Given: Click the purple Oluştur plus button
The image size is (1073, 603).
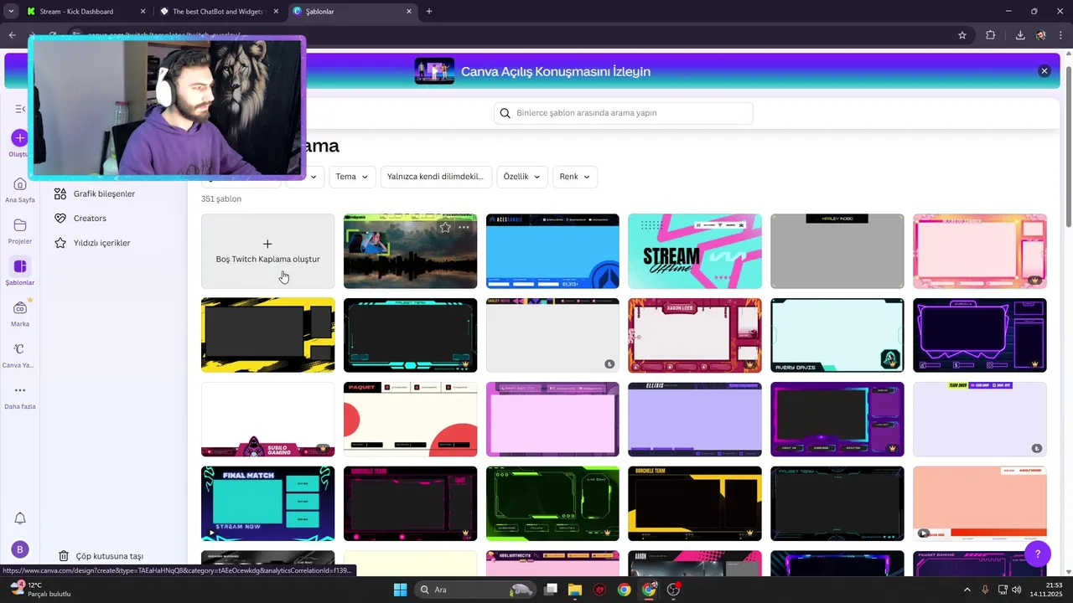Looking at the screenshot, I should tap(20, 138).
